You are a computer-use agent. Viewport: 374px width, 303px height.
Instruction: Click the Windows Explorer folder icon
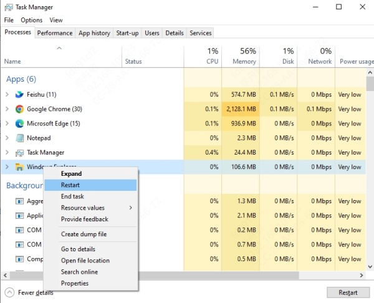pyautogui.click(x=19, y=167)
